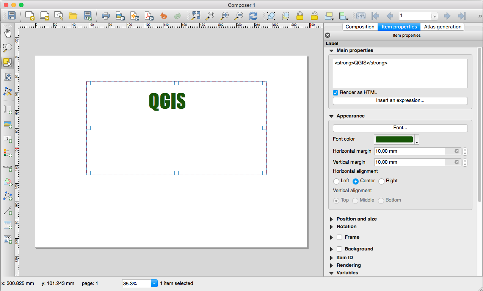Click the Insert an expression button

[400, 101]
